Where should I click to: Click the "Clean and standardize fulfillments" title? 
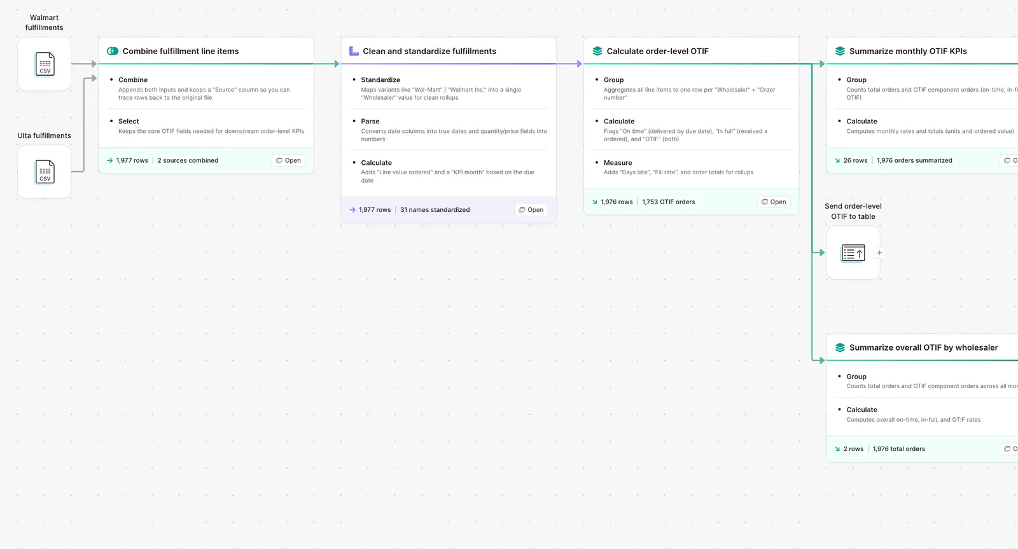[429, 52]
